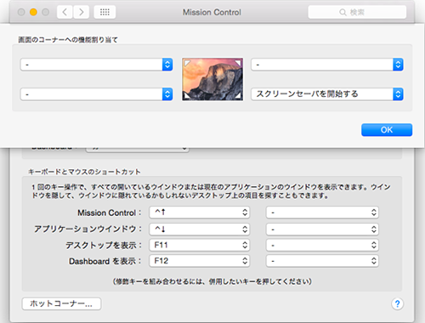Click inside the 検索 search field
Image resolution: width=425 pixels, height=323 pixels.
[x=357, y=12]
